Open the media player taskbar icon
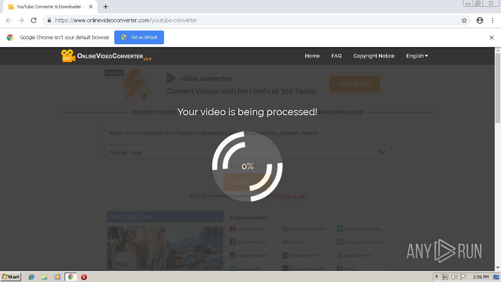501x282 pixels. pyautogui.click(x=58, y=277)
